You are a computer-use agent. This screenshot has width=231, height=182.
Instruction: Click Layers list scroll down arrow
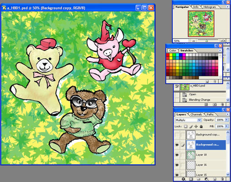[x=228, y=175]
